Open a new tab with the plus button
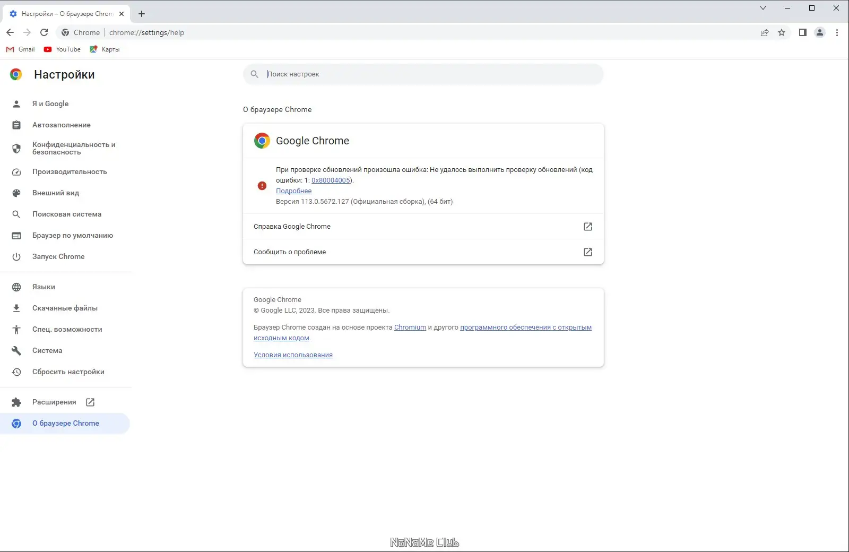849x552 pixels. [x=142, y=14]
